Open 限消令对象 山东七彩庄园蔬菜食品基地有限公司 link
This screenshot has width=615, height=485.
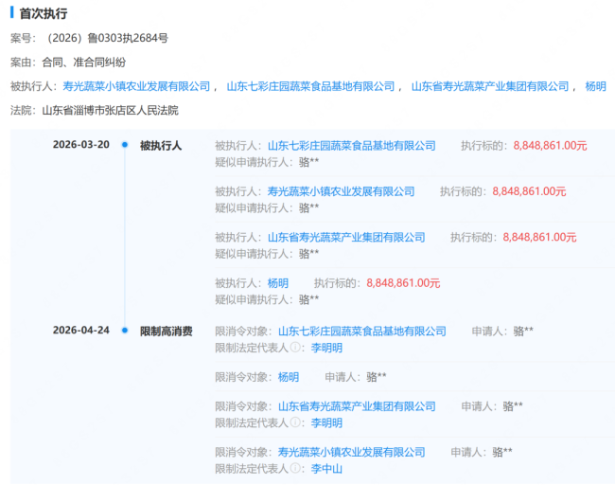[362, 332]
